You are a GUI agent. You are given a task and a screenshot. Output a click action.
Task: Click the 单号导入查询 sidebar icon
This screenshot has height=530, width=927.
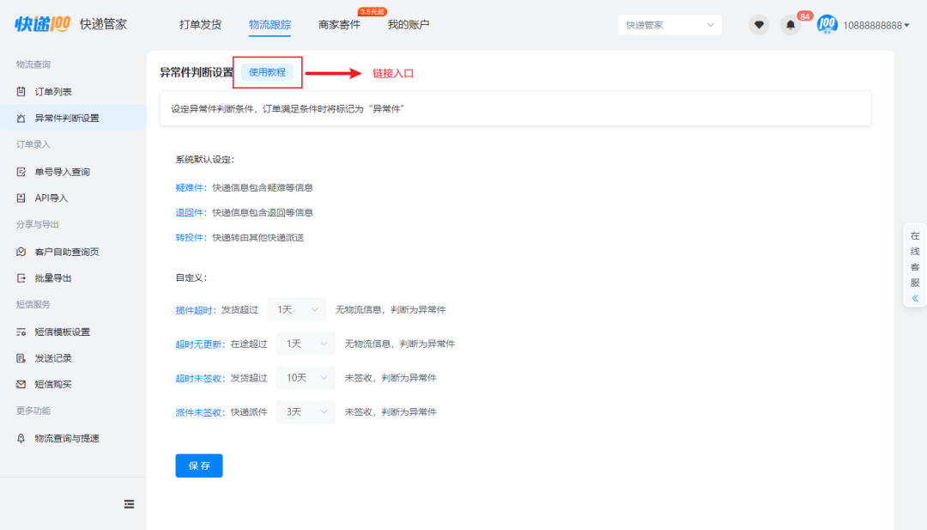(21, 172)
